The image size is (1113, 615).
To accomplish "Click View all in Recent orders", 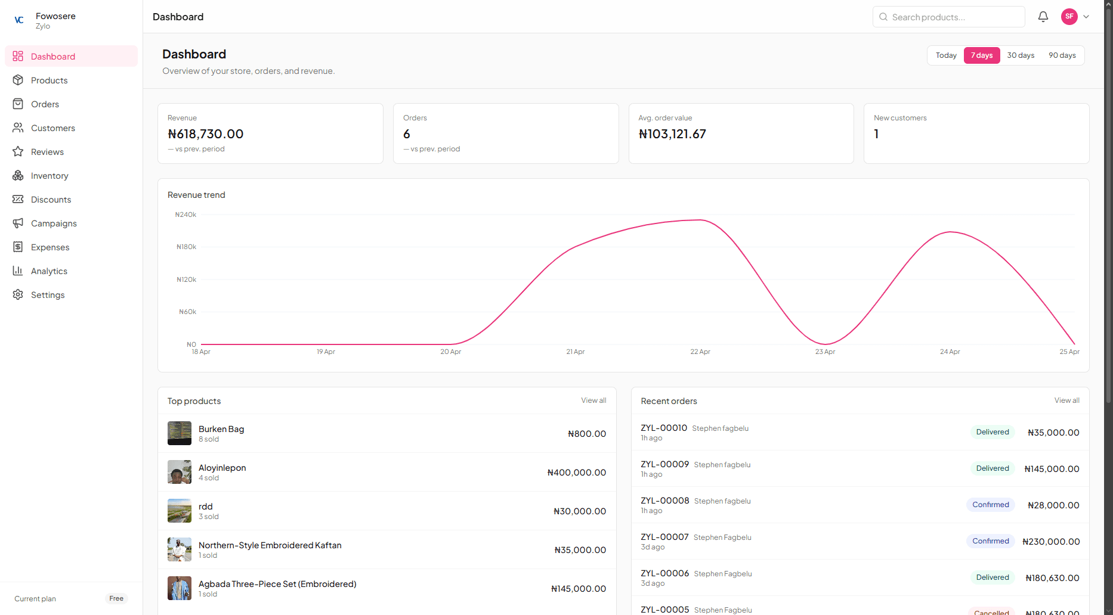I will click(x=1066, y=400).
